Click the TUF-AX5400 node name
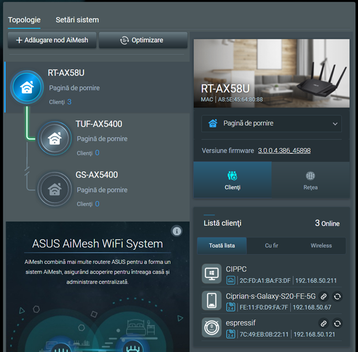The height and width of the screenshot is (352, 358). click(99, 124)
